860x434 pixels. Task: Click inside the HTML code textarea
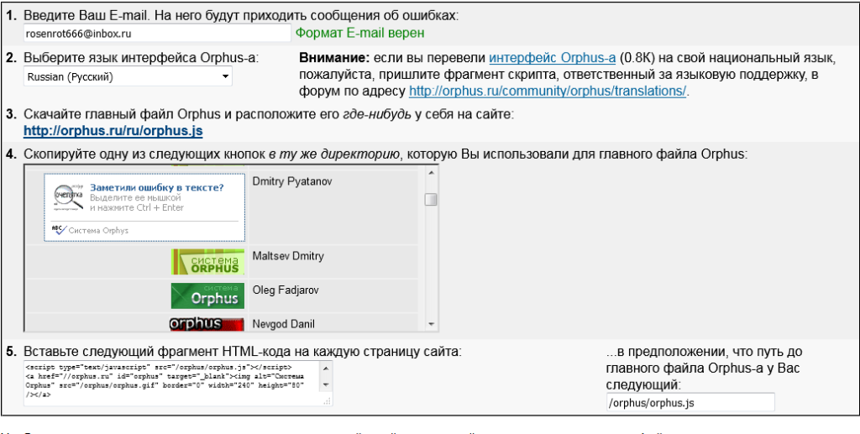click(x=171, y=383)
